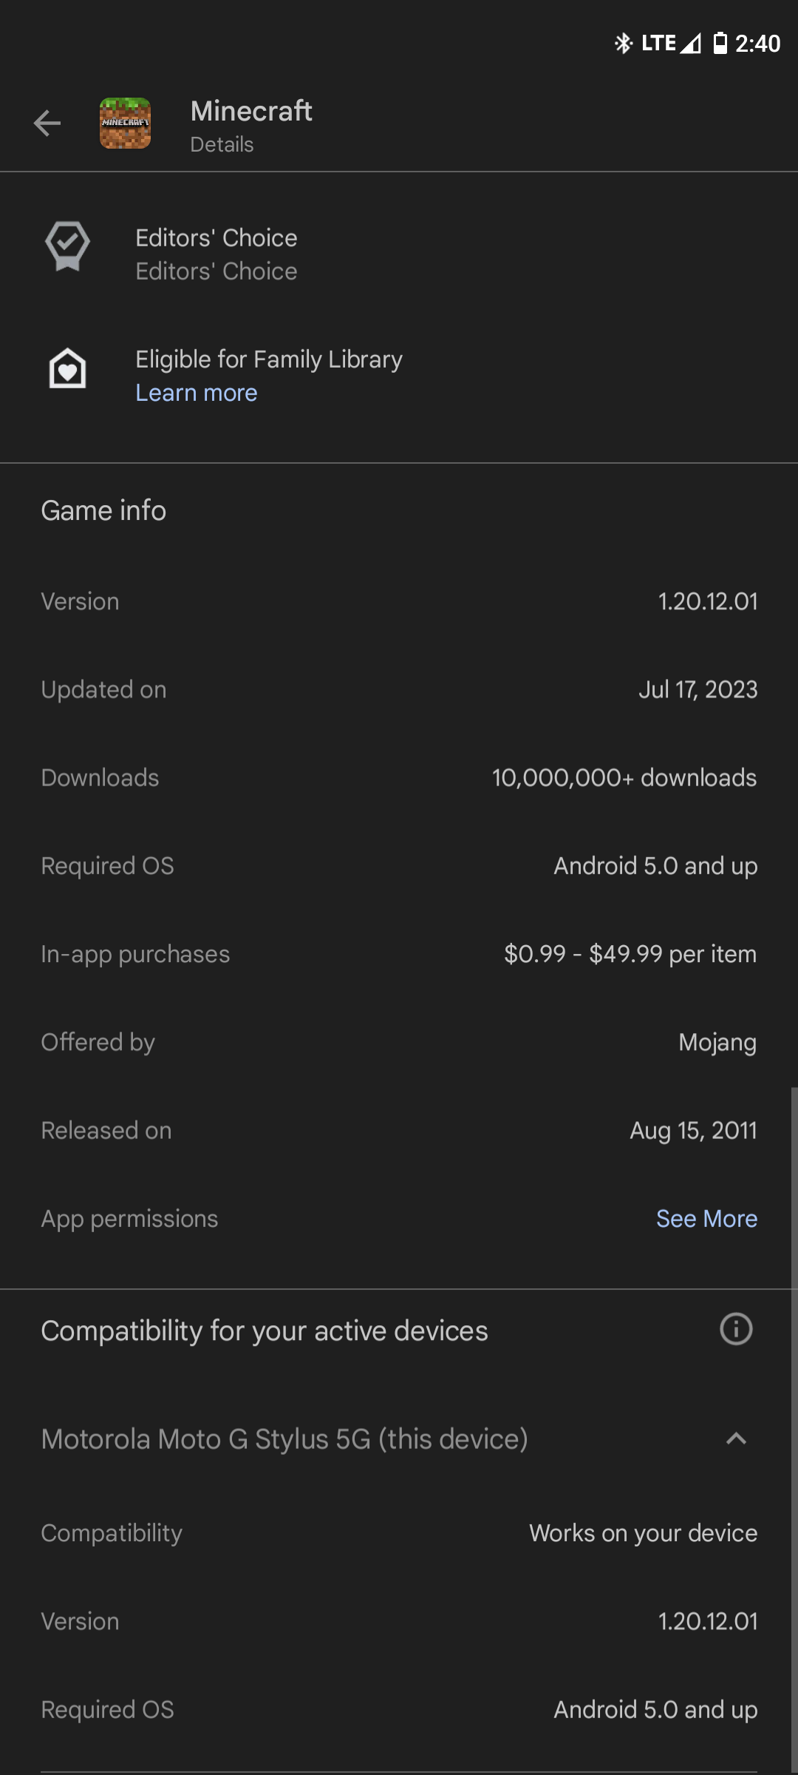Tap the back arrow icon
Image resolution: width=798 pixels, height=1775 pixels.
pyautogui.click(x=47, y=123)
